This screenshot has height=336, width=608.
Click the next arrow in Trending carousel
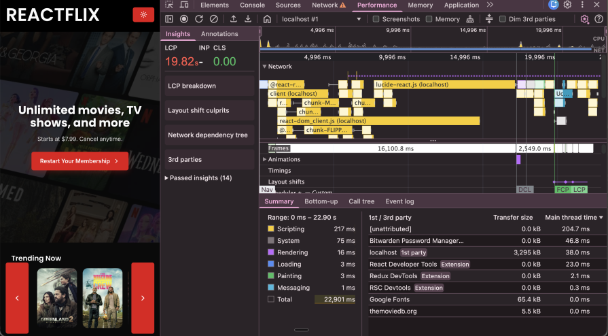pyautogui.click(x=143, y=298)
